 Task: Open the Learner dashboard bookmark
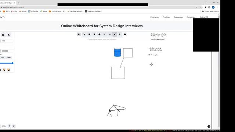[x=94, y=11]
